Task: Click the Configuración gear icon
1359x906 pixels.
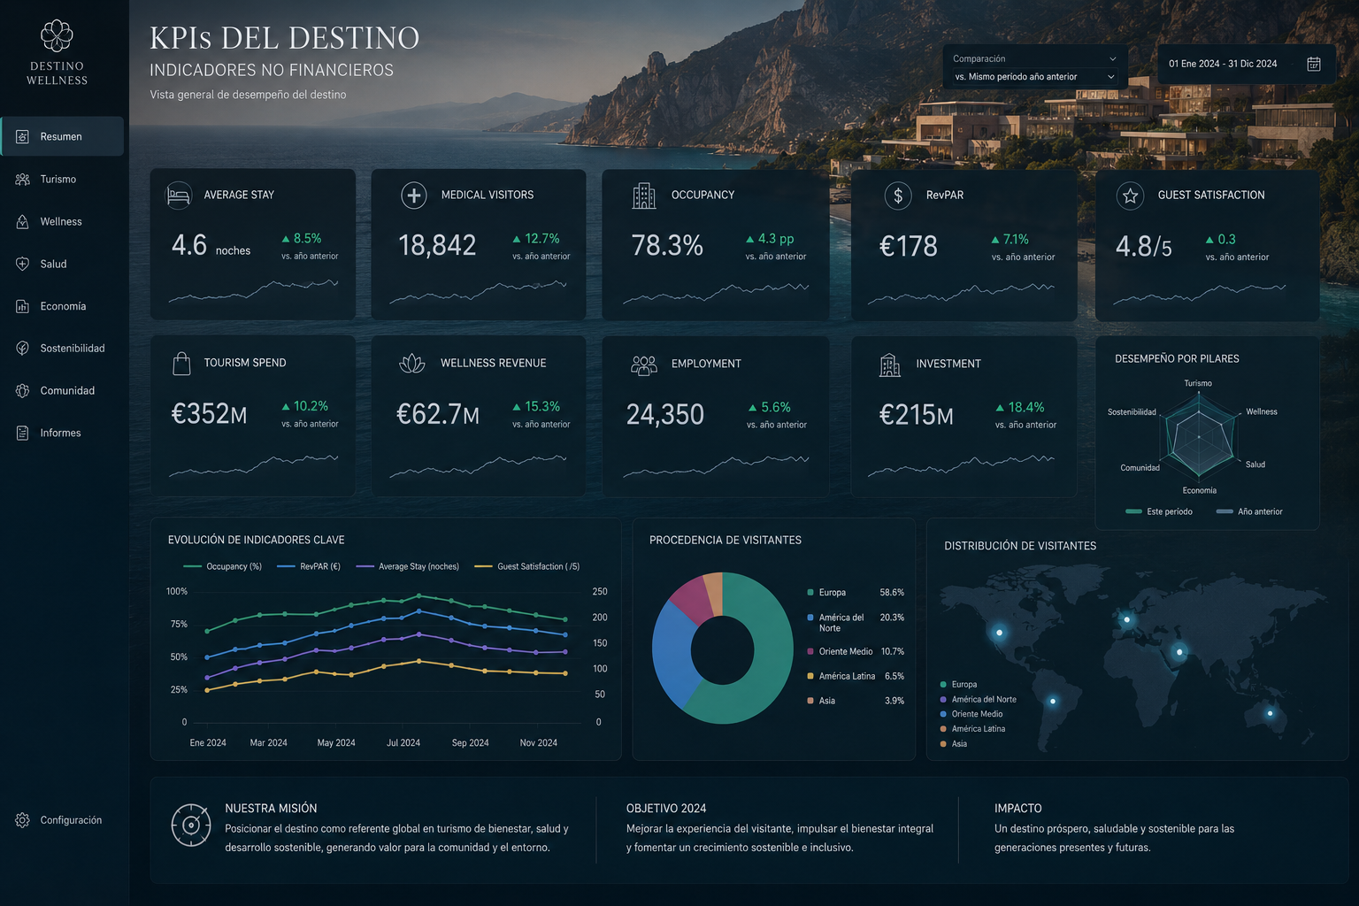Action: point(23,820)
